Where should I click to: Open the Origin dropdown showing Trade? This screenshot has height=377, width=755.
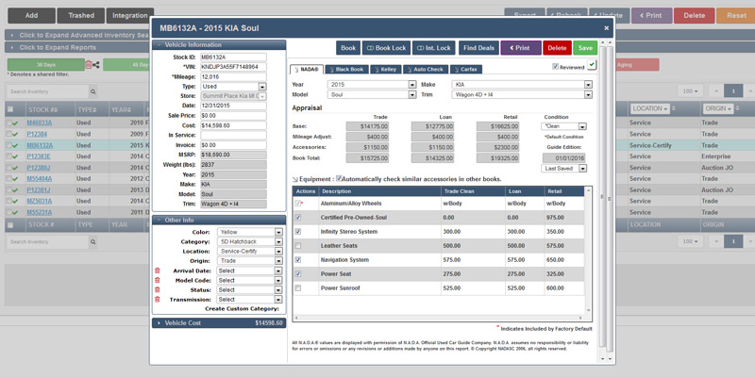[x=250, y=261]
